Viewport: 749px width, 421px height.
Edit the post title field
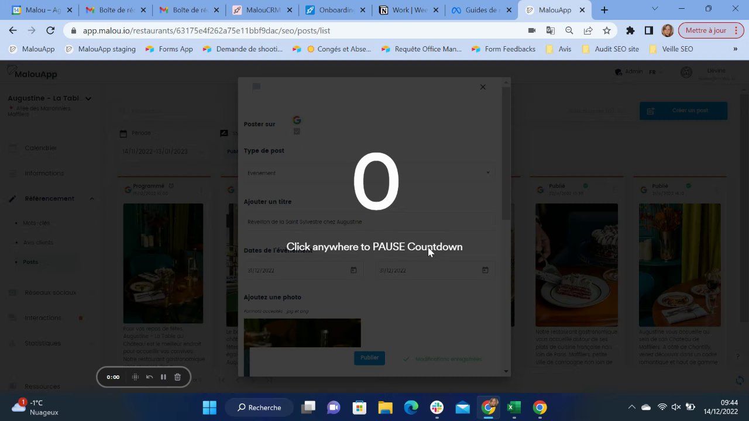(369, 222)
